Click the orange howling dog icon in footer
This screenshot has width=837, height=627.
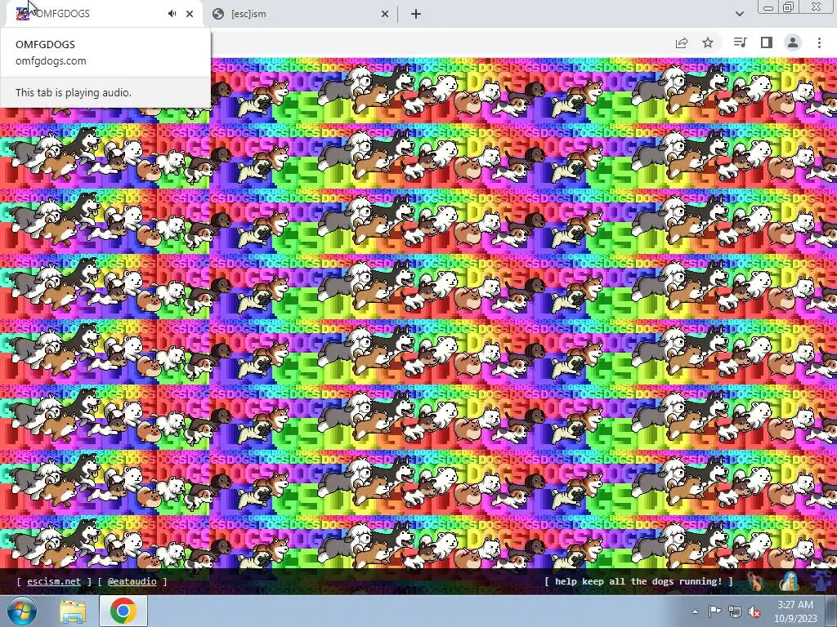[756, 581]
